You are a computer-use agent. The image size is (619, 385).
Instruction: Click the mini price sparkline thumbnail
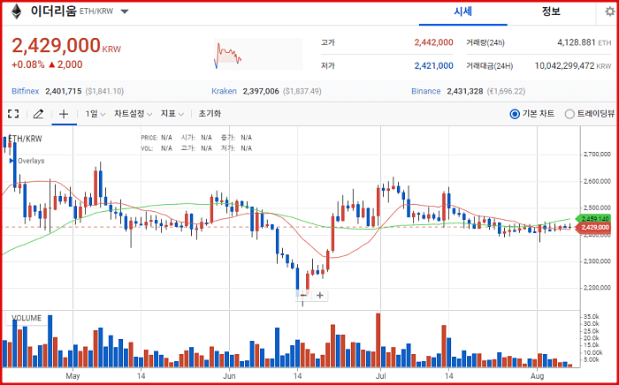[x=258, y=54]
